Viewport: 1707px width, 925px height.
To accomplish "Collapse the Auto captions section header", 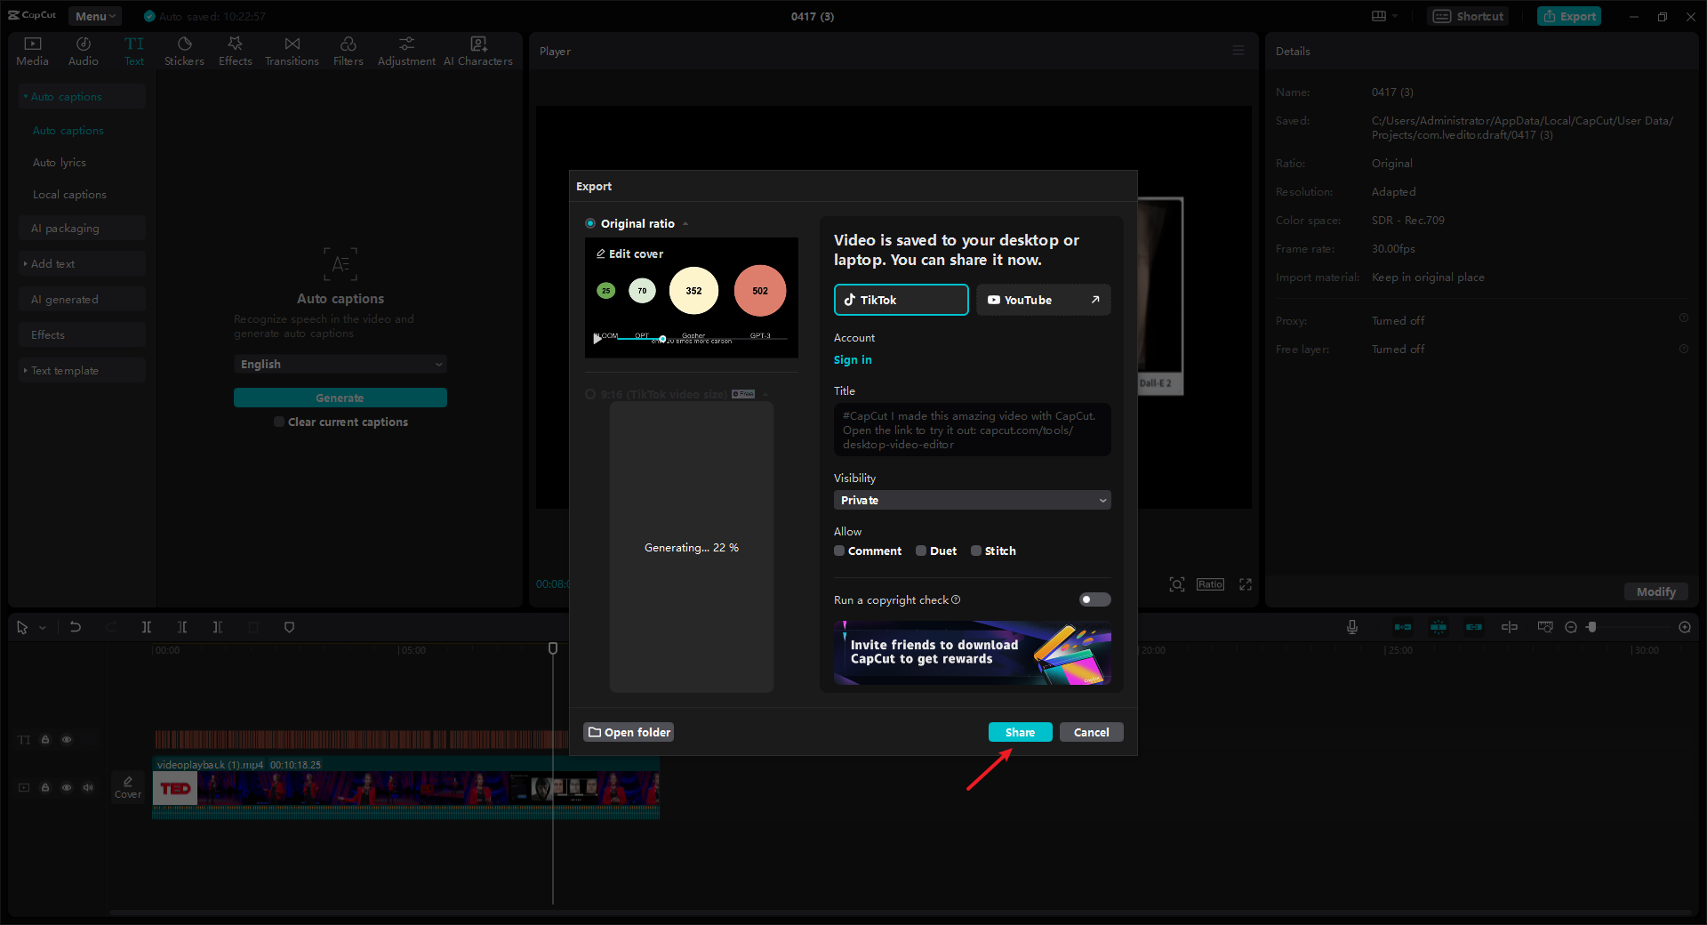I will (82, 96).
